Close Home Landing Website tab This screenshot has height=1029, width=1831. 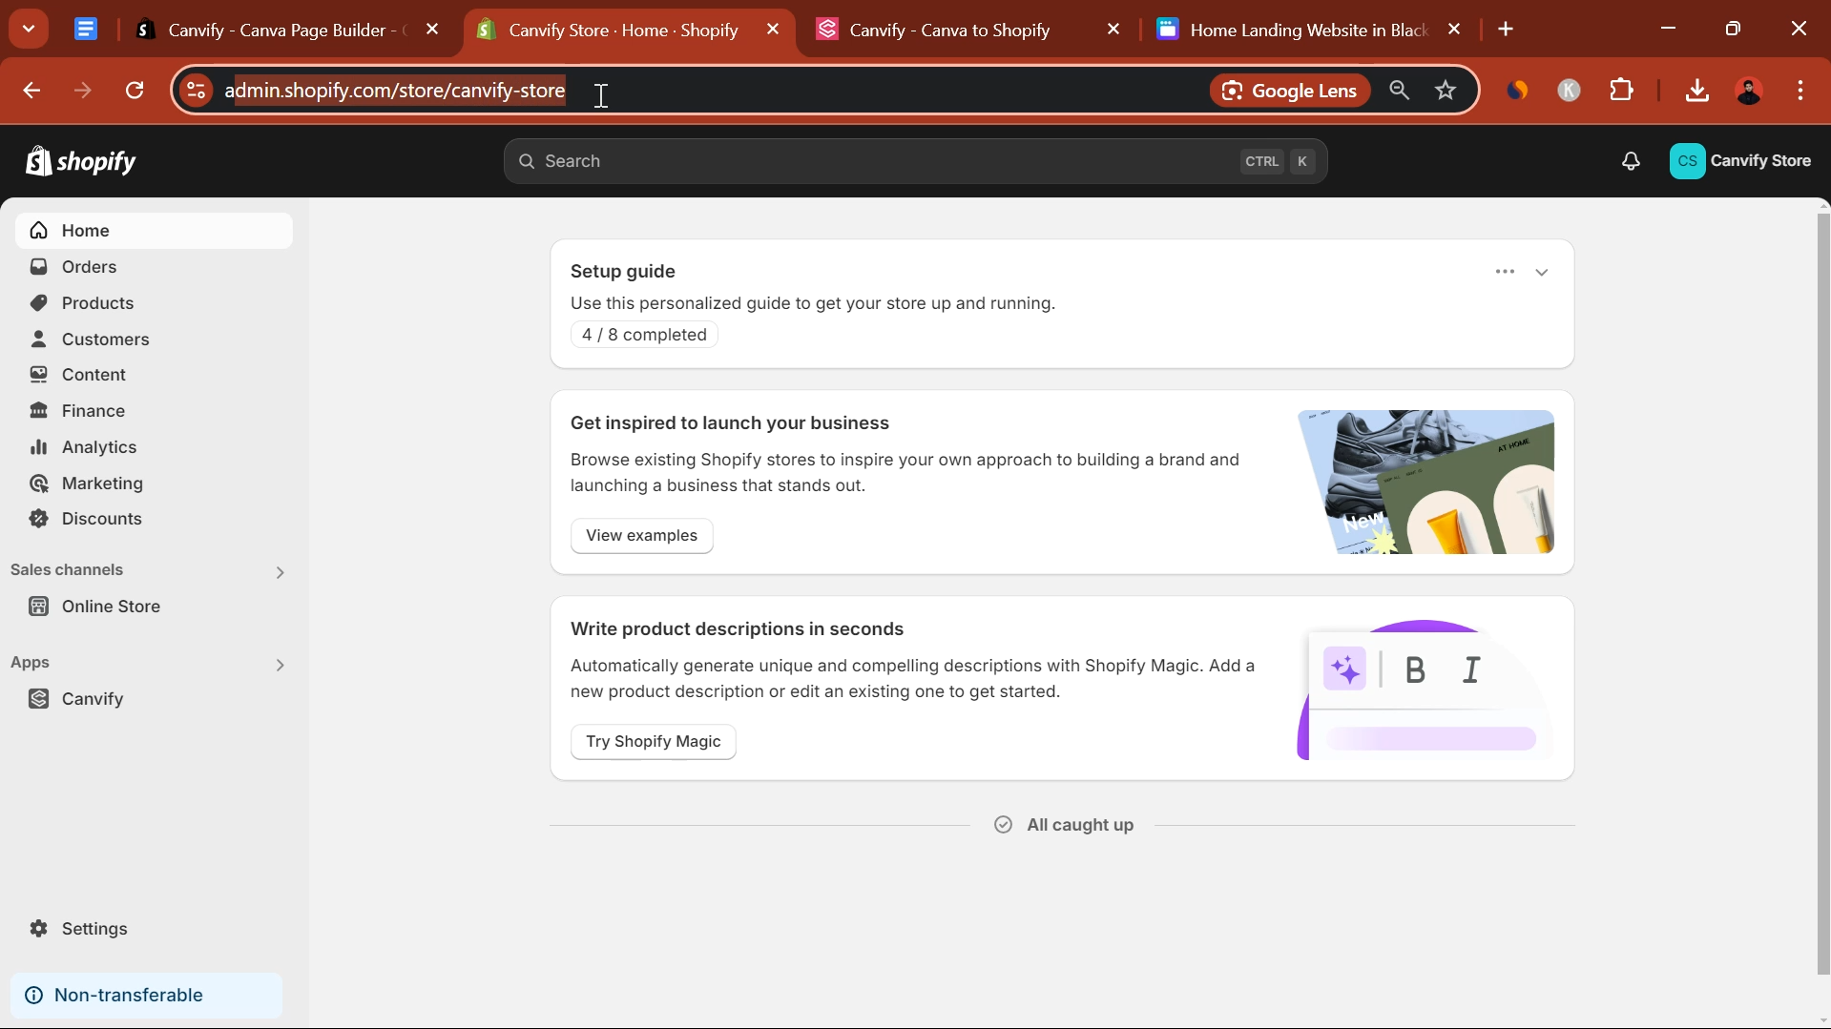click(1454, 30)
